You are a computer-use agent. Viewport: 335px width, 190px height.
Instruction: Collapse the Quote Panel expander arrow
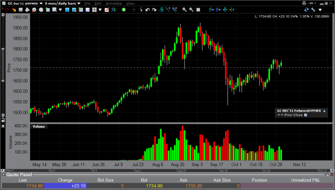(4, 174)
